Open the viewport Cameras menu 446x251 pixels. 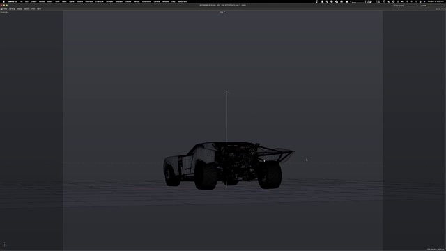coord(12,9)
